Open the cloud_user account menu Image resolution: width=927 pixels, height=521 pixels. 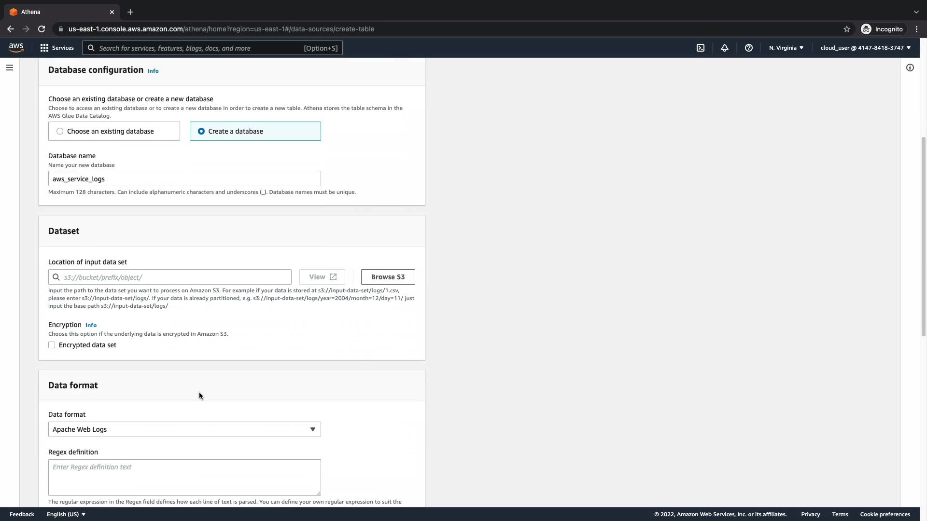point(865,48)
